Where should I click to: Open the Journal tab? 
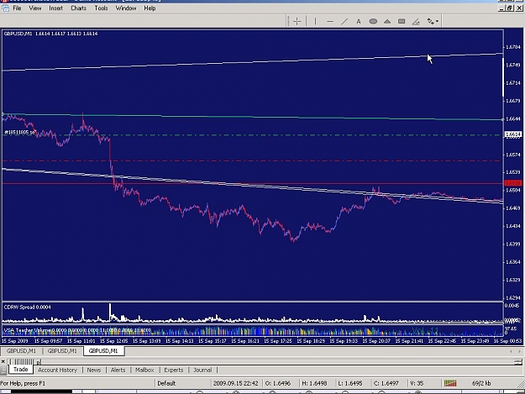(202, 370)
